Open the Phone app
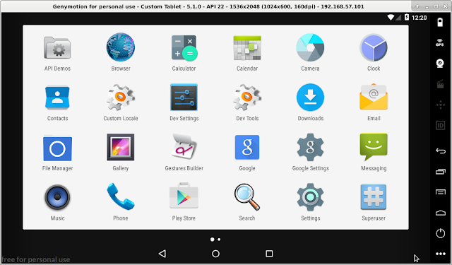Image resolution: width=452 pixels, height=265 pixels. (121, 196)
